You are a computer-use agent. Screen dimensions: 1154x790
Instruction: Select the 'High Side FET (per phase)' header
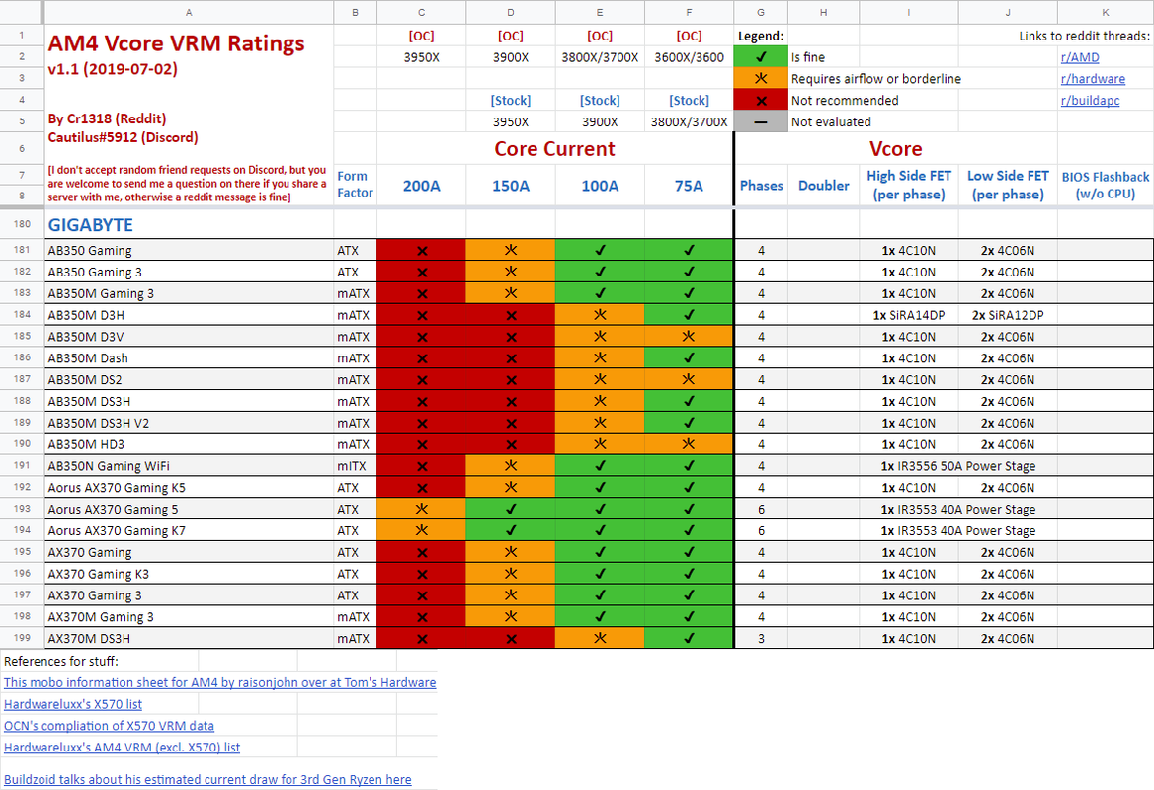[909, 185]
